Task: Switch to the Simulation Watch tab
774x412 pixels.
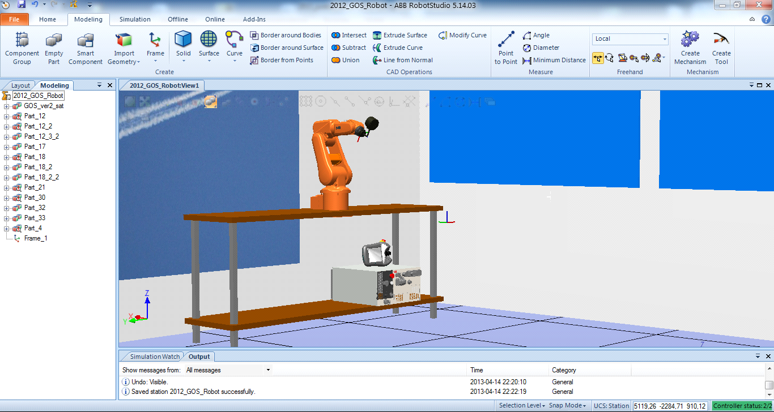Action: click(154, 357)
